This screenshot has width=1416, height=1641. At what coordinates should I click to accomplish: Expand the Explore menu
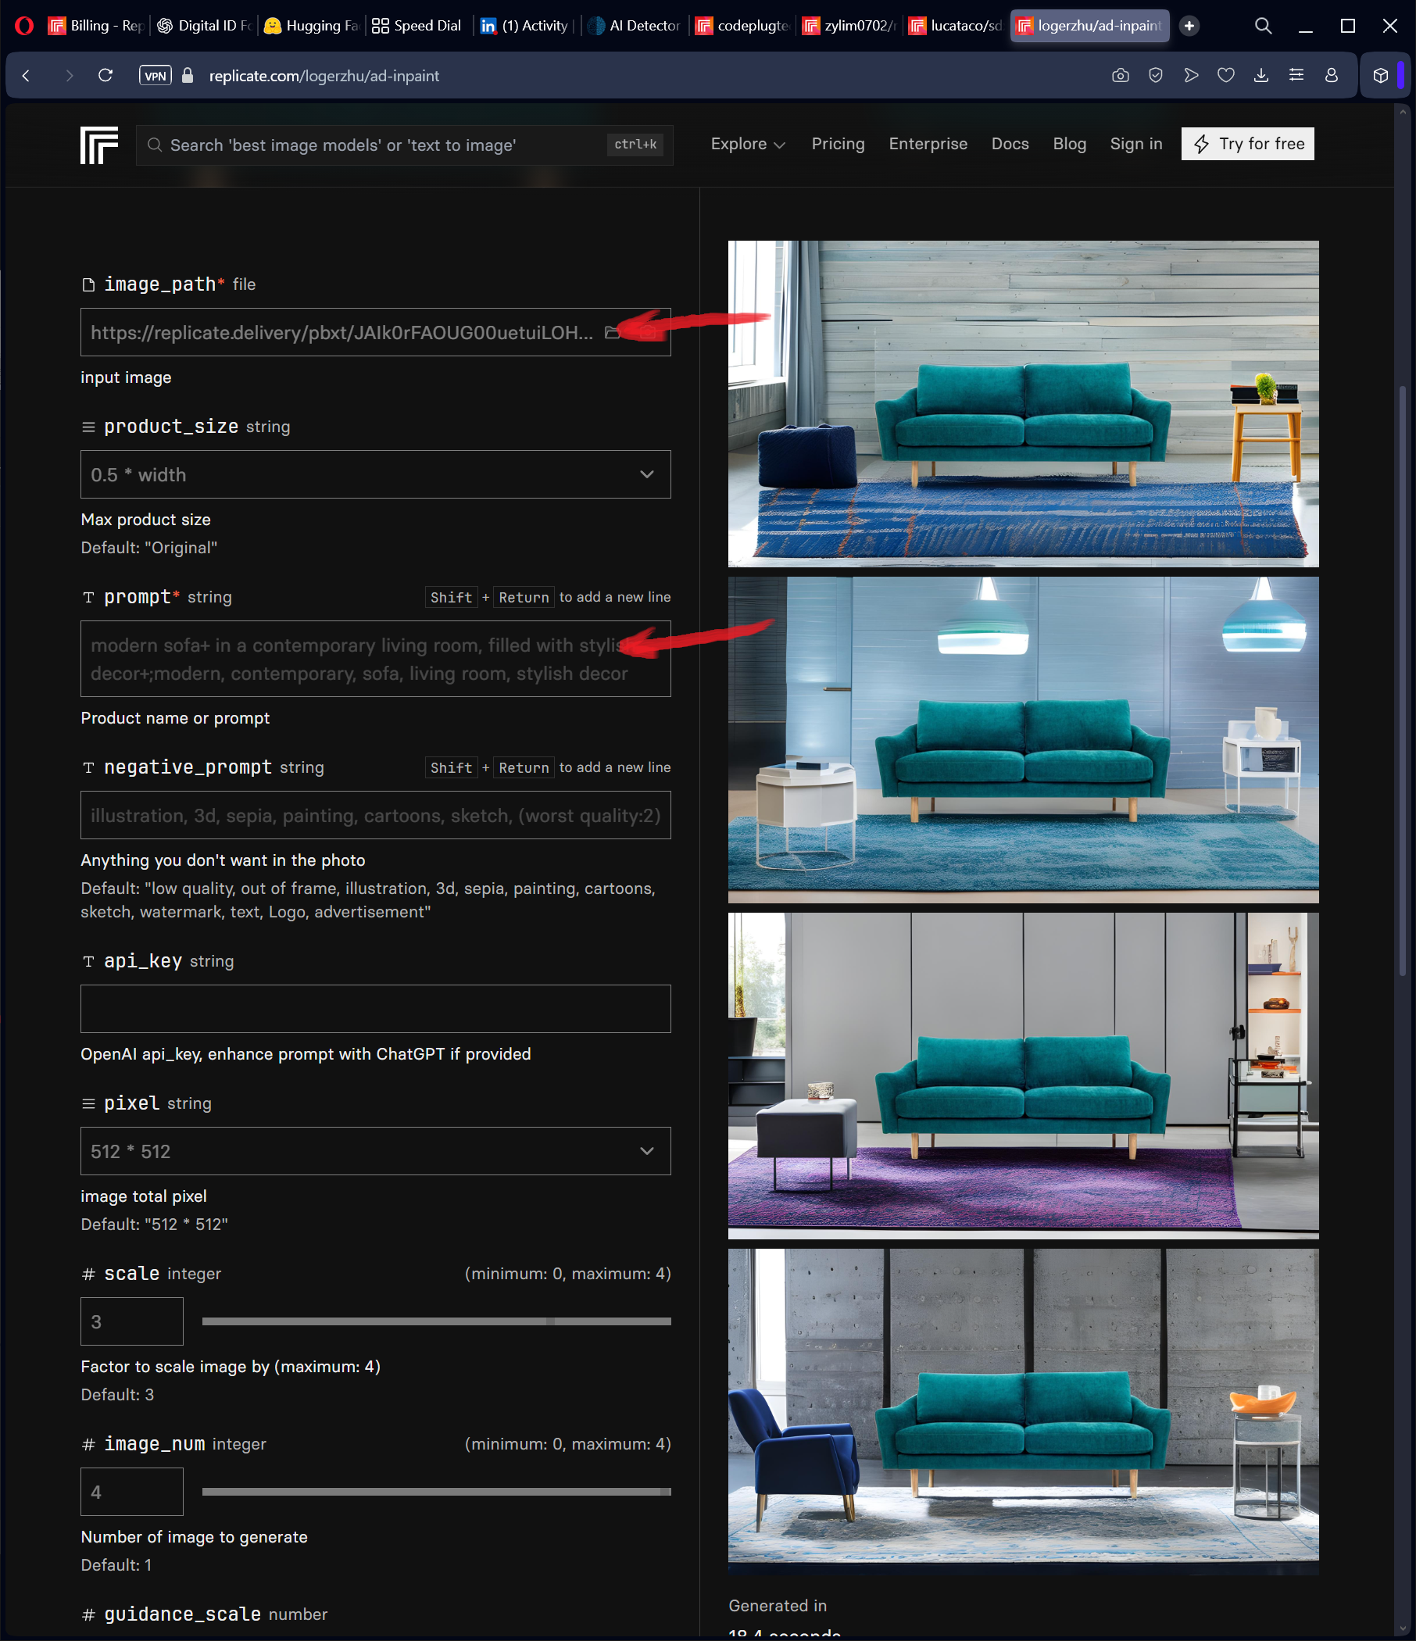[747, 144]
